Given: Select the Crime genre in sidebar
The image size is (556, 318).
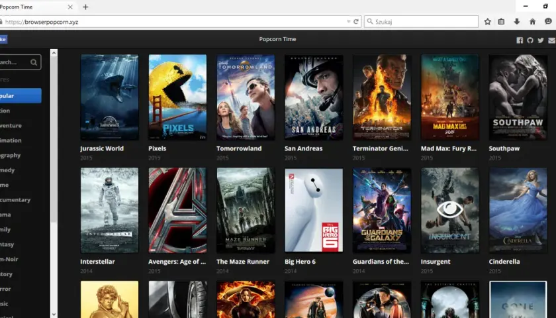Looking at the screenshot, I should 4,185.
